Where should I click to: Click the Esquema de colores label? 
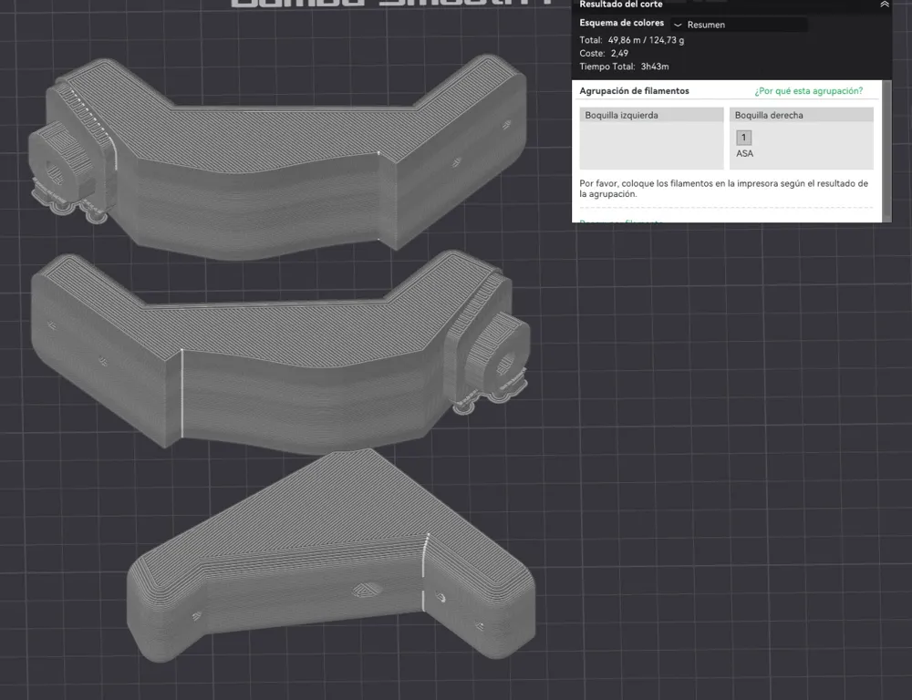(x=621, y=23)
